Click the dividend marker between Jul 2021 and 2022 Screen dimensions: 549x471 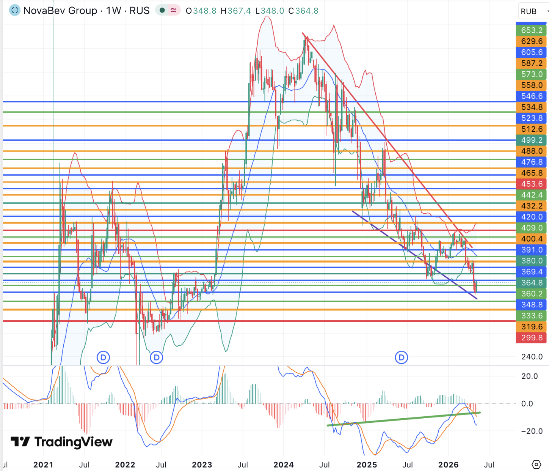(x=103, y=357)
